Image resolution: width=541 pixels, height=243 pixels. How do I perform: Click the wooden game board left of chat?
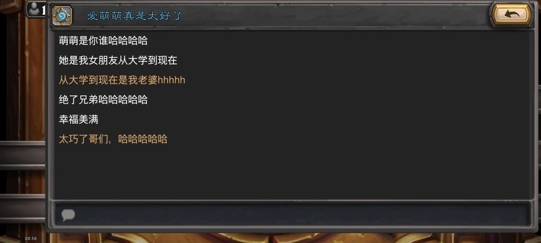[23, 120]
